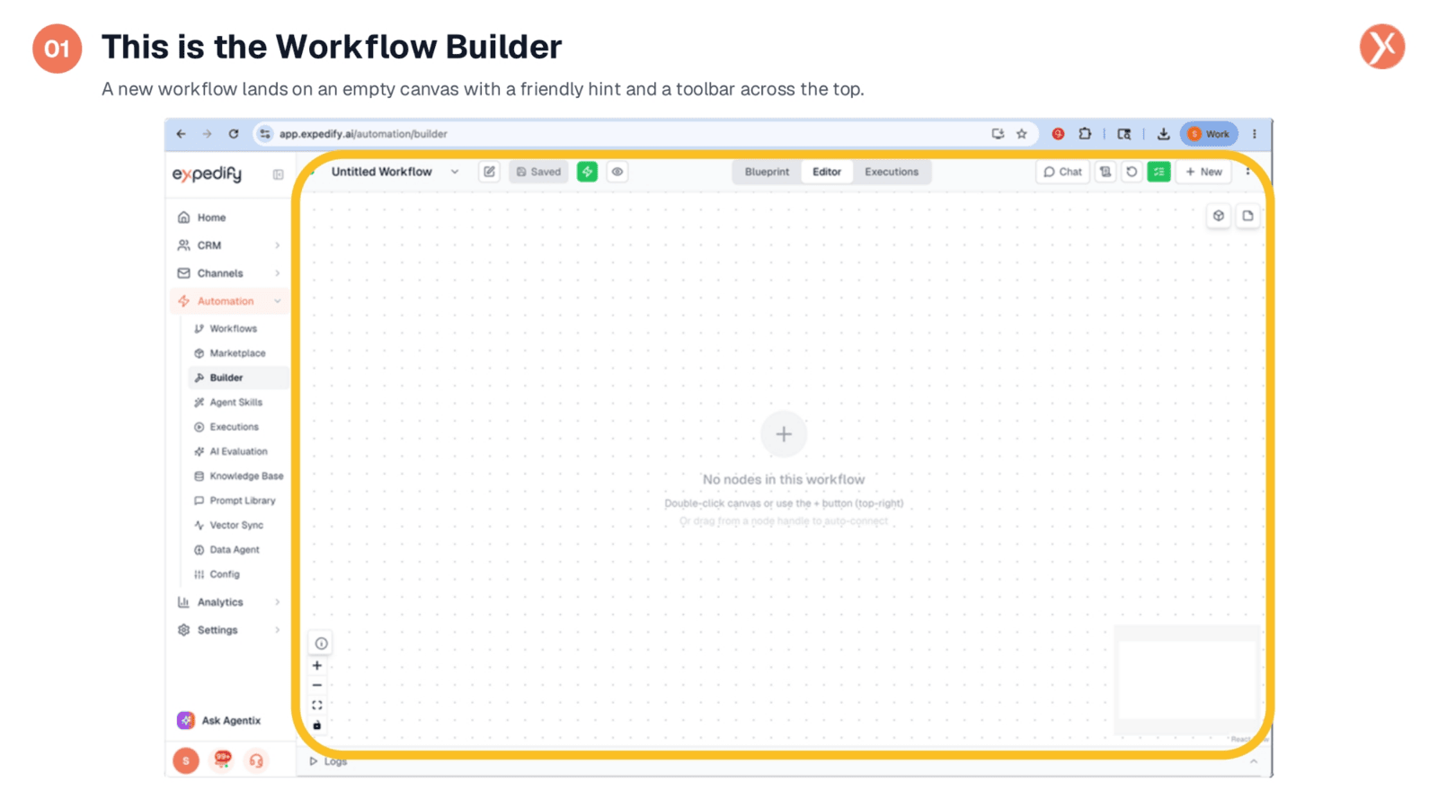Open the Chat panel button
This screenshot has height=809, width=1438.
point(1062,172)
